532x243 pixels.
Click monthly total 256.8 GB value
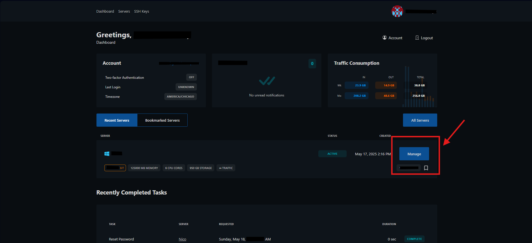point(416,96)
